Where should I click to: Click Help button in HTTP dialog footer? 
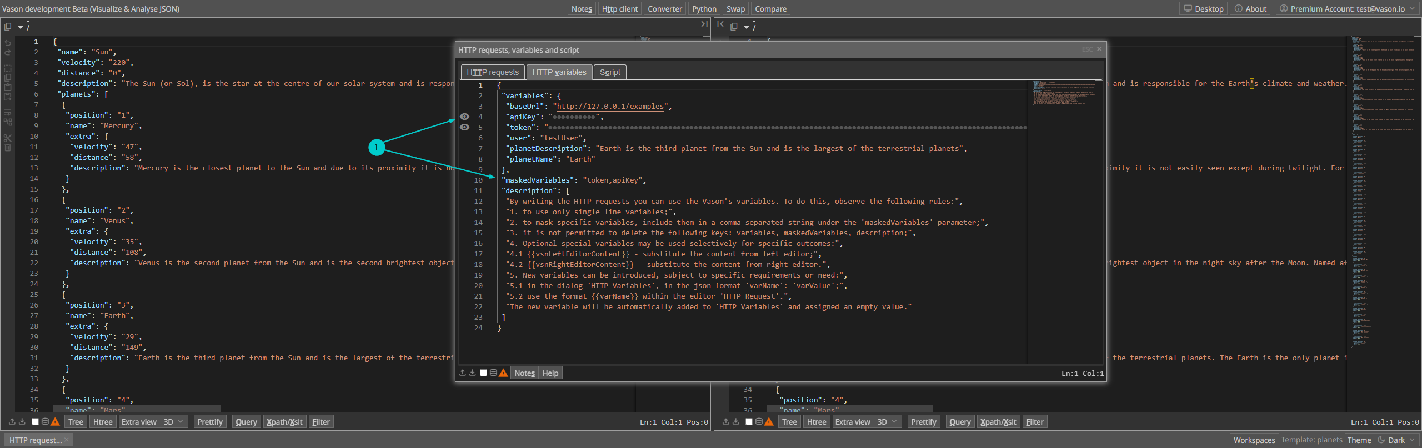(x=550, y=373)
